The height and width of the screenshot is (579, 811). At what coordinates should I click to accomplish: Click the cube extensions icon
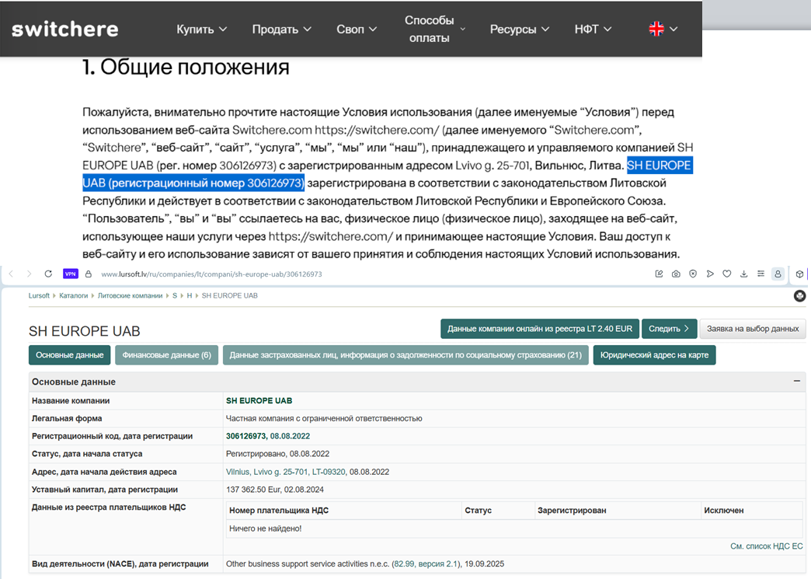(799, 274)
